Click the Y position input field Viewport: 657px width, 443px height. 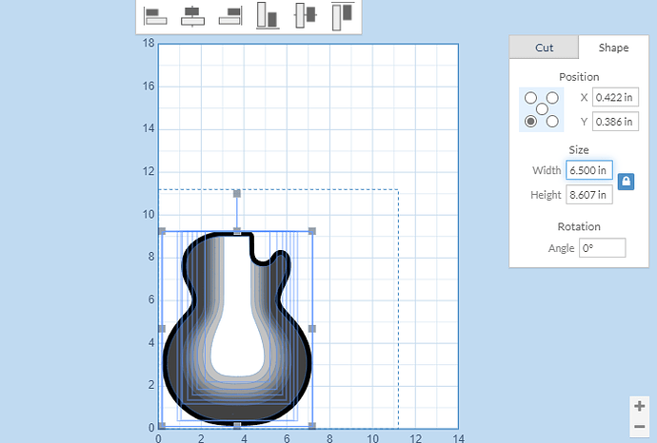pos(614,122)
